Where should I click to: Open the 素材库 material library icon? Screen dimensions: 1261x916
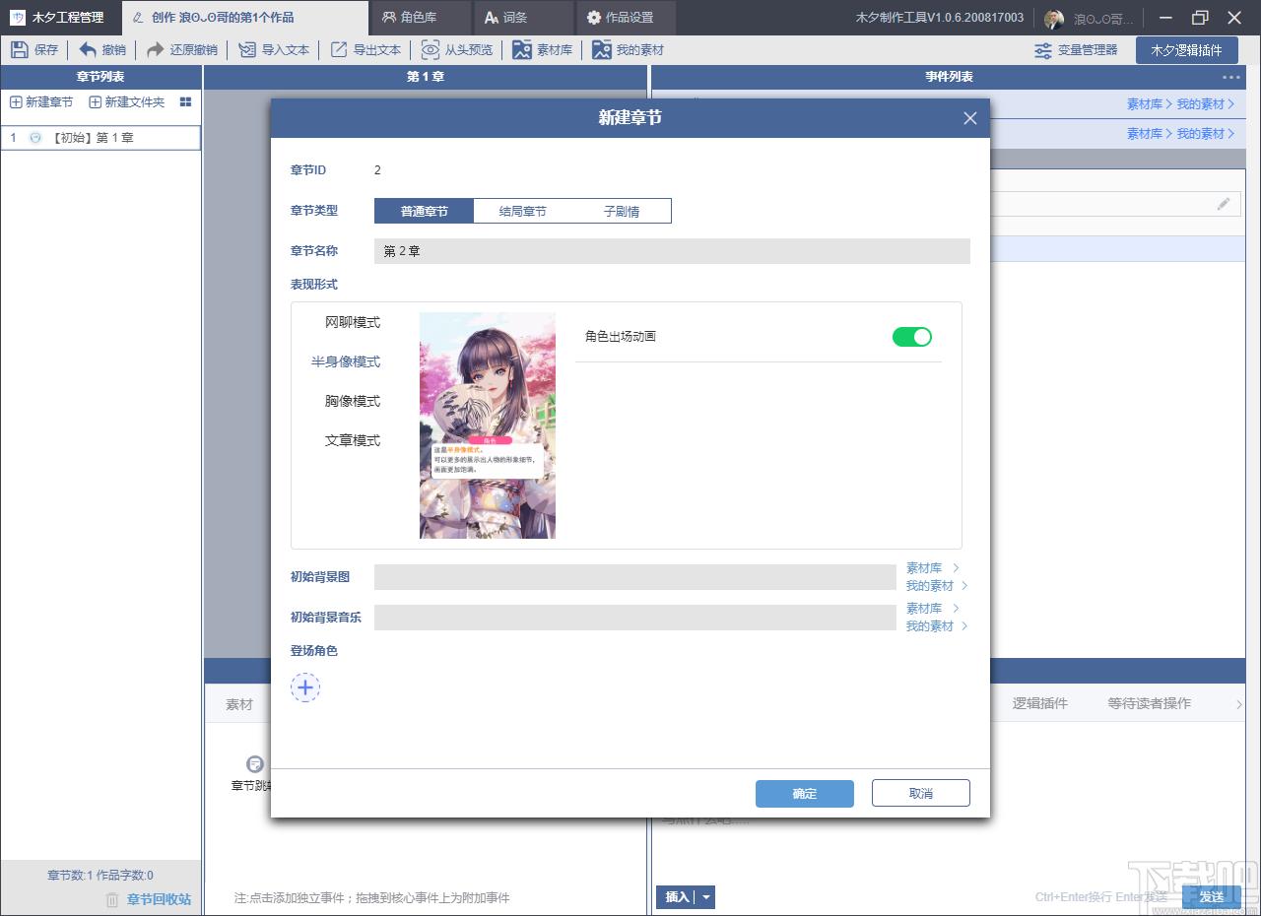(x=522, y=49)
